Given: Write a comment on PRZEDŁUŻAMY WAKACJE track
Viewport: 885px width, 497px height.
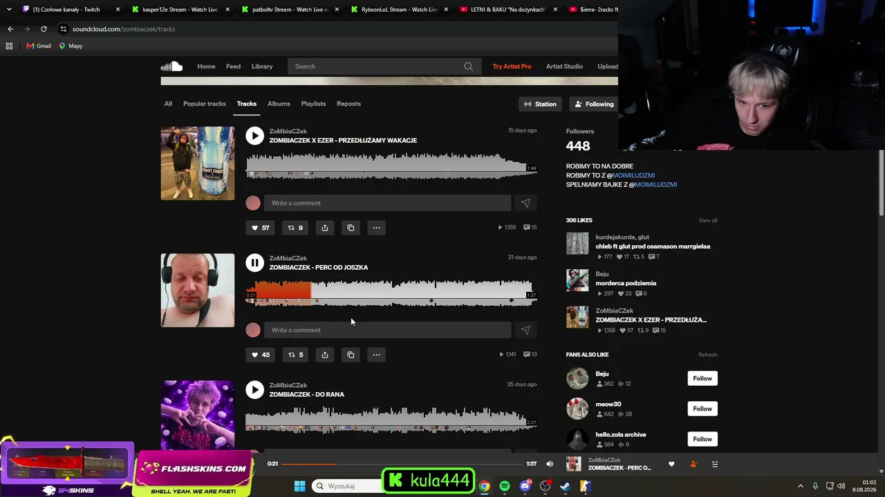Looking at the screenshot, I should click(387, 203).
